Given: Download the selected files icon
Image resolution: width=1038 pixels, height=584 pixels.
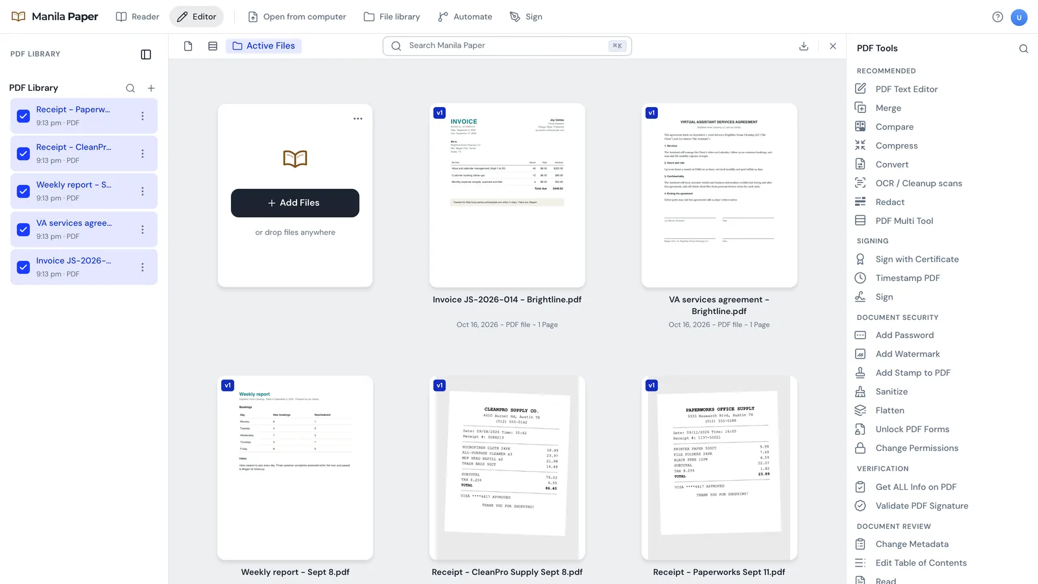Looking at the screenshot, I should pos(804,46).
